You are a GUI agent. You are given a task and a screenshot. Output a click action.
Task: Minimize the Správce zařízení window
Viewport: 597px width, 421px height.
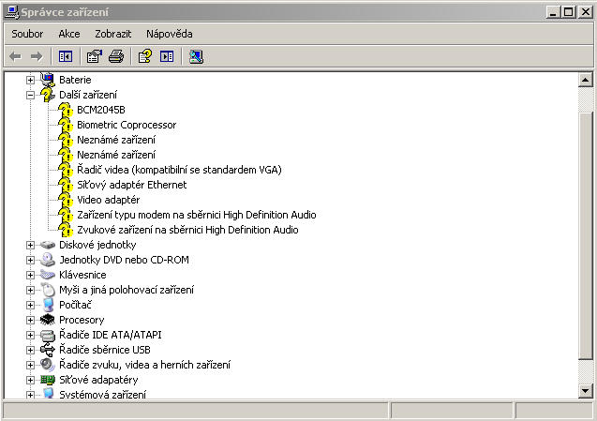pos(553,12)
